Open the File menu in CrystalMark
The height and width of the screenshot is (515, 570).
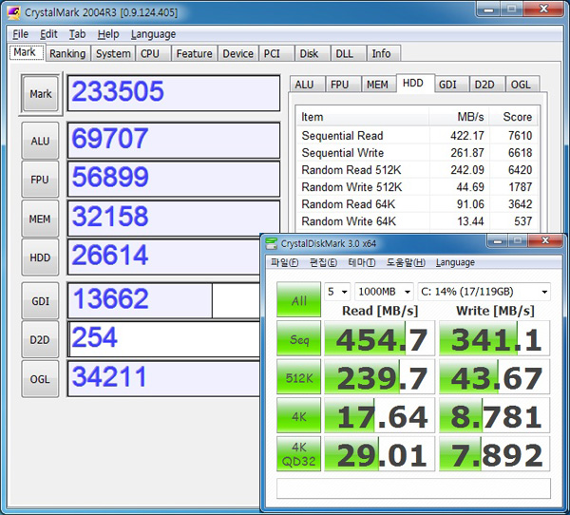coord(20,34)
